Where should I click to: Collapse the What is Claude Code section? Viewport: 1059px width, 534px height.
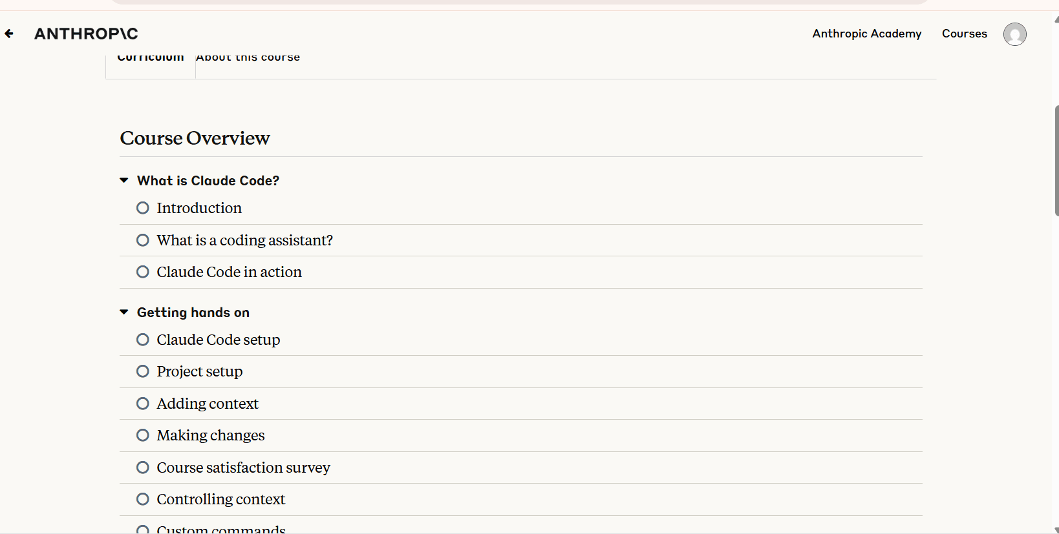click(x=124, y=181)
